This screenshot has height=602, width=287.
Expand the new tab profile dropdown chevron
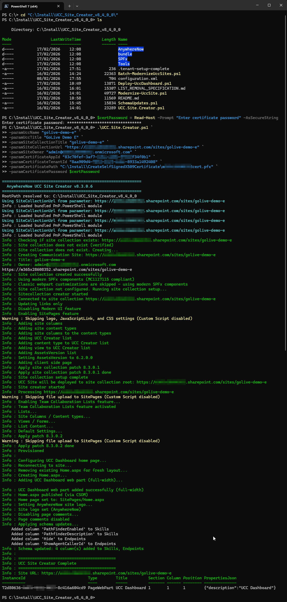click(x=77, y=6)
